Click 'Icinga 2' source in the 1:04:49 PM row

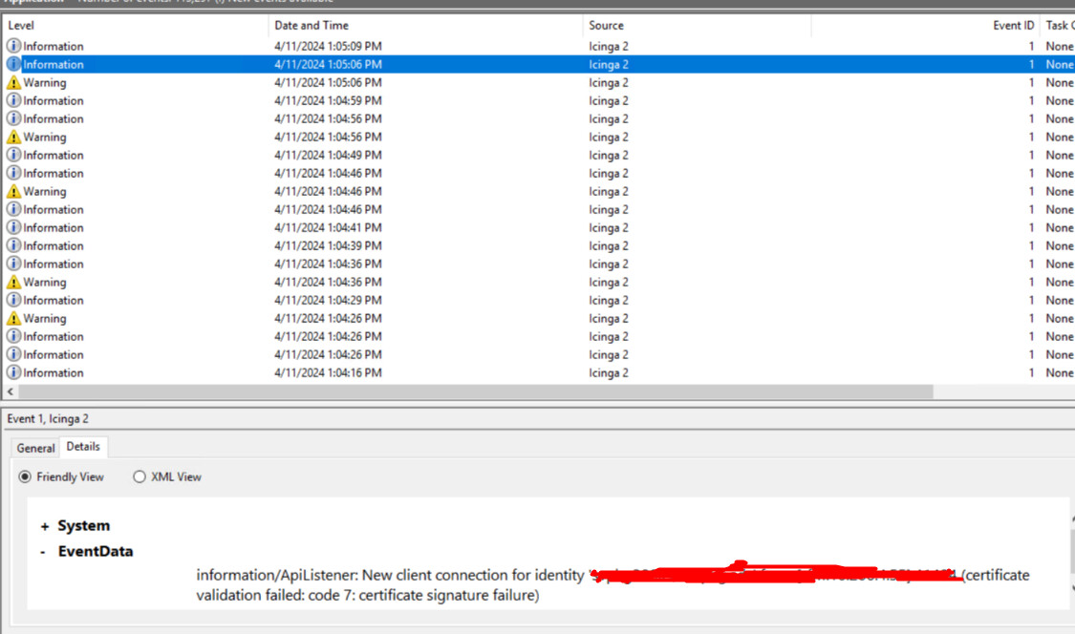[608, 155]
